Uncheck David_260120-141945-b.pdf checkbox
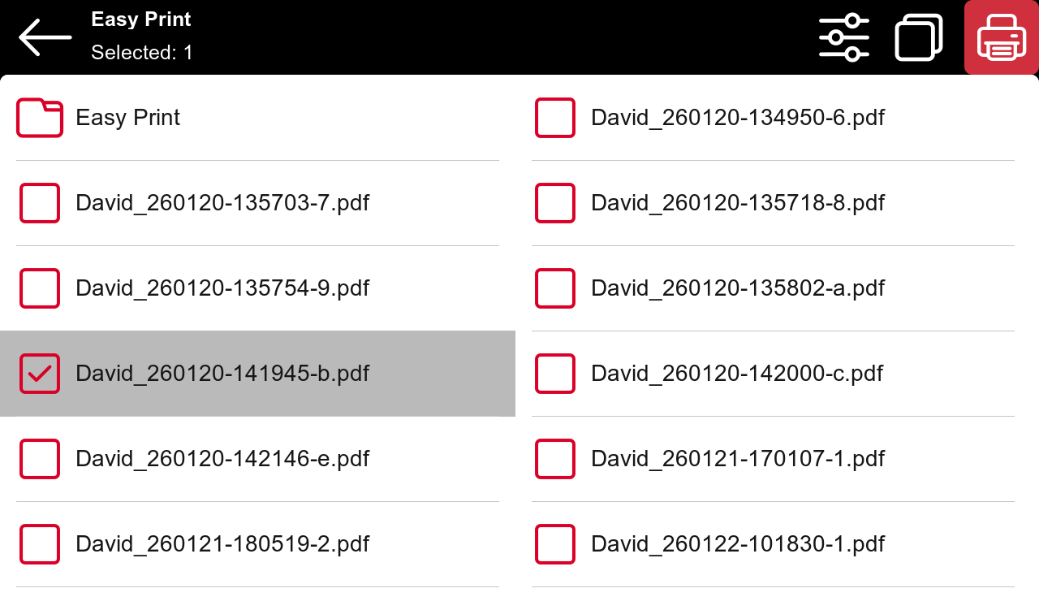The image size is (1039, 597). [40, 374]
